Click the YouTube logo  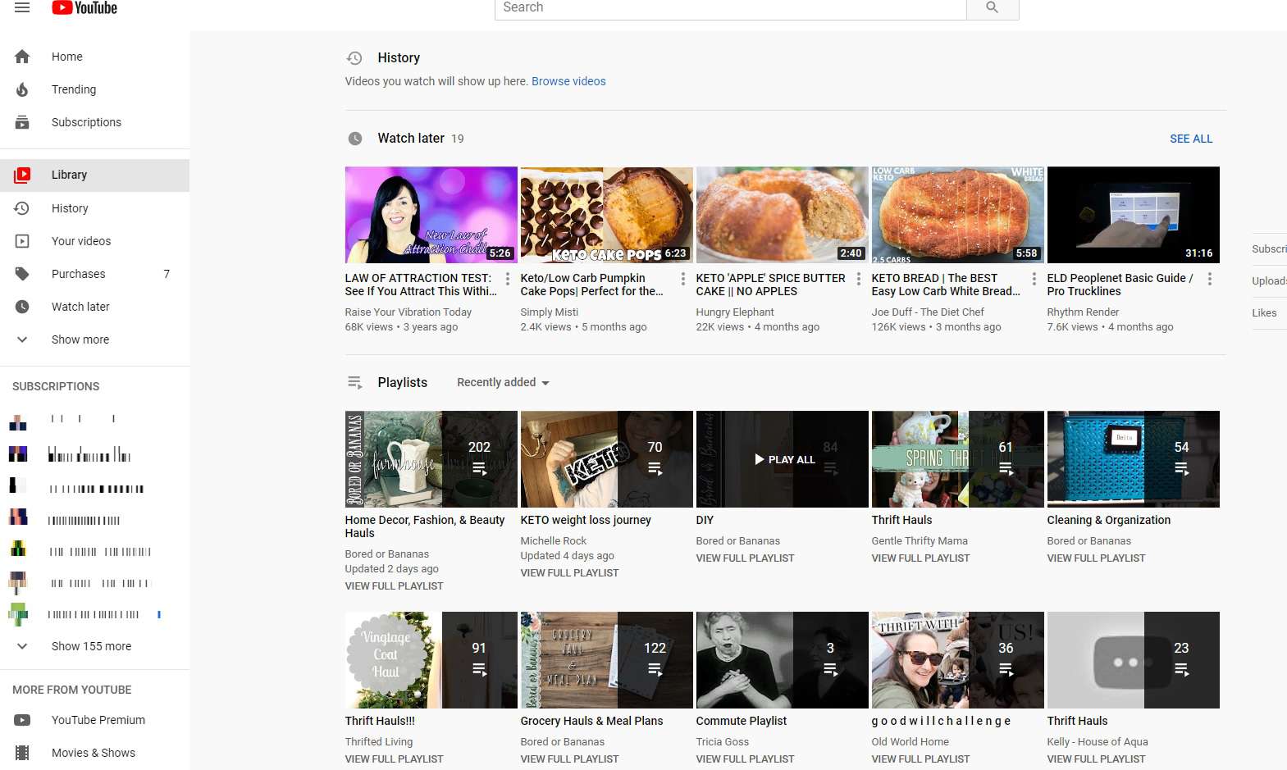point(84,8)
